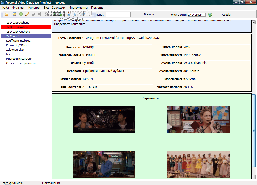Click the edit movie pencil icon
The width and height of the screenshot is (257, 185).
[27, 14]
